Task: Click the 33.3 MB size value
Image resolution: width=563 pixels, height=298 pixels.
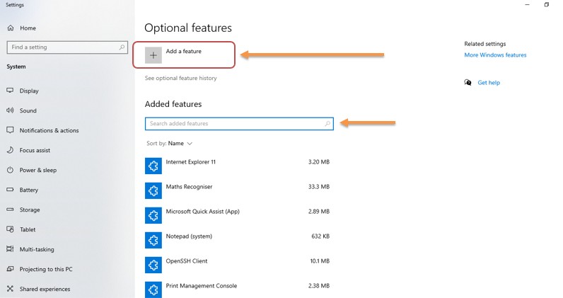Action: 319,187
